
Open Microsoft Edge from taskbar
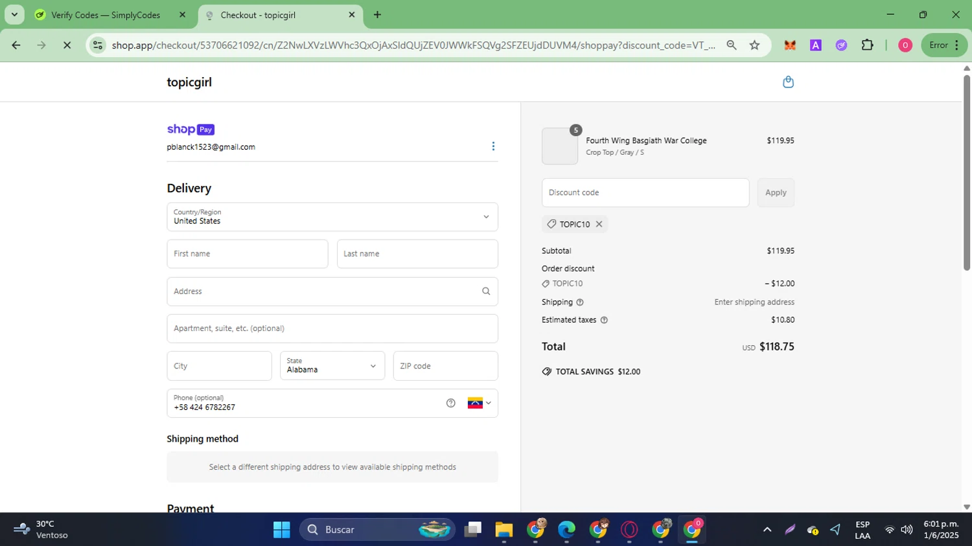(x=567, y=530)
